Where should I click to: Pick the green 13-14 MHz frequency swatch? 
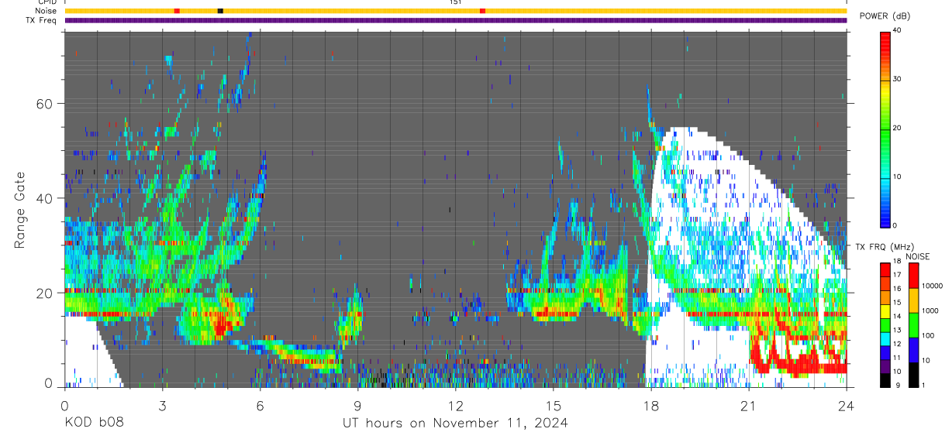click(x=885, y=324)
